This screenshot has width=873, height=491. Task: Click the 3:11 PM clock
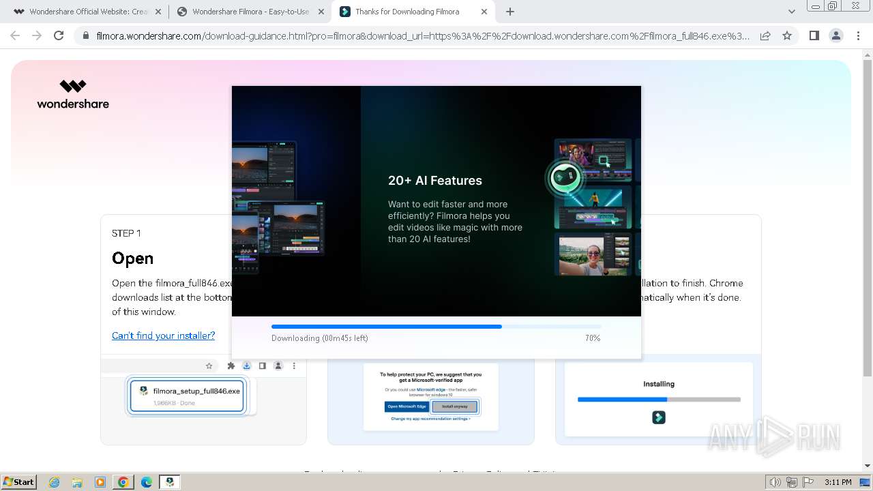coord(838,482)
